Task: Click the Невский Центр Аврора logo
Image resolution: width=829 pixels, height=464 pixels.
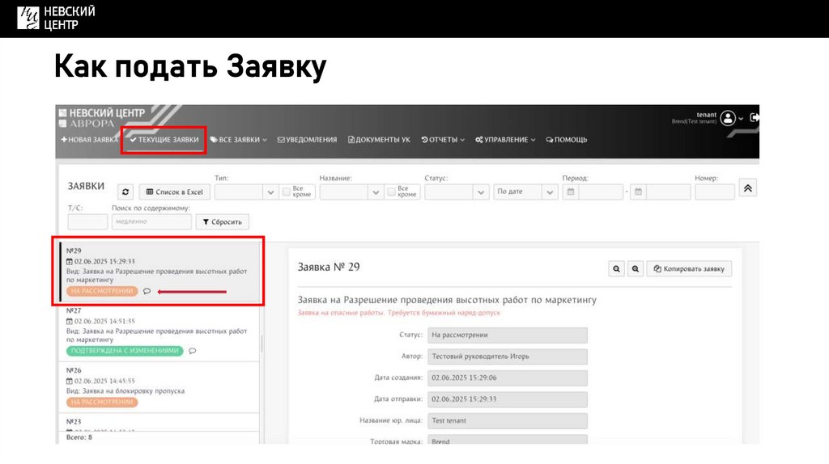Action: pos(101,118)
